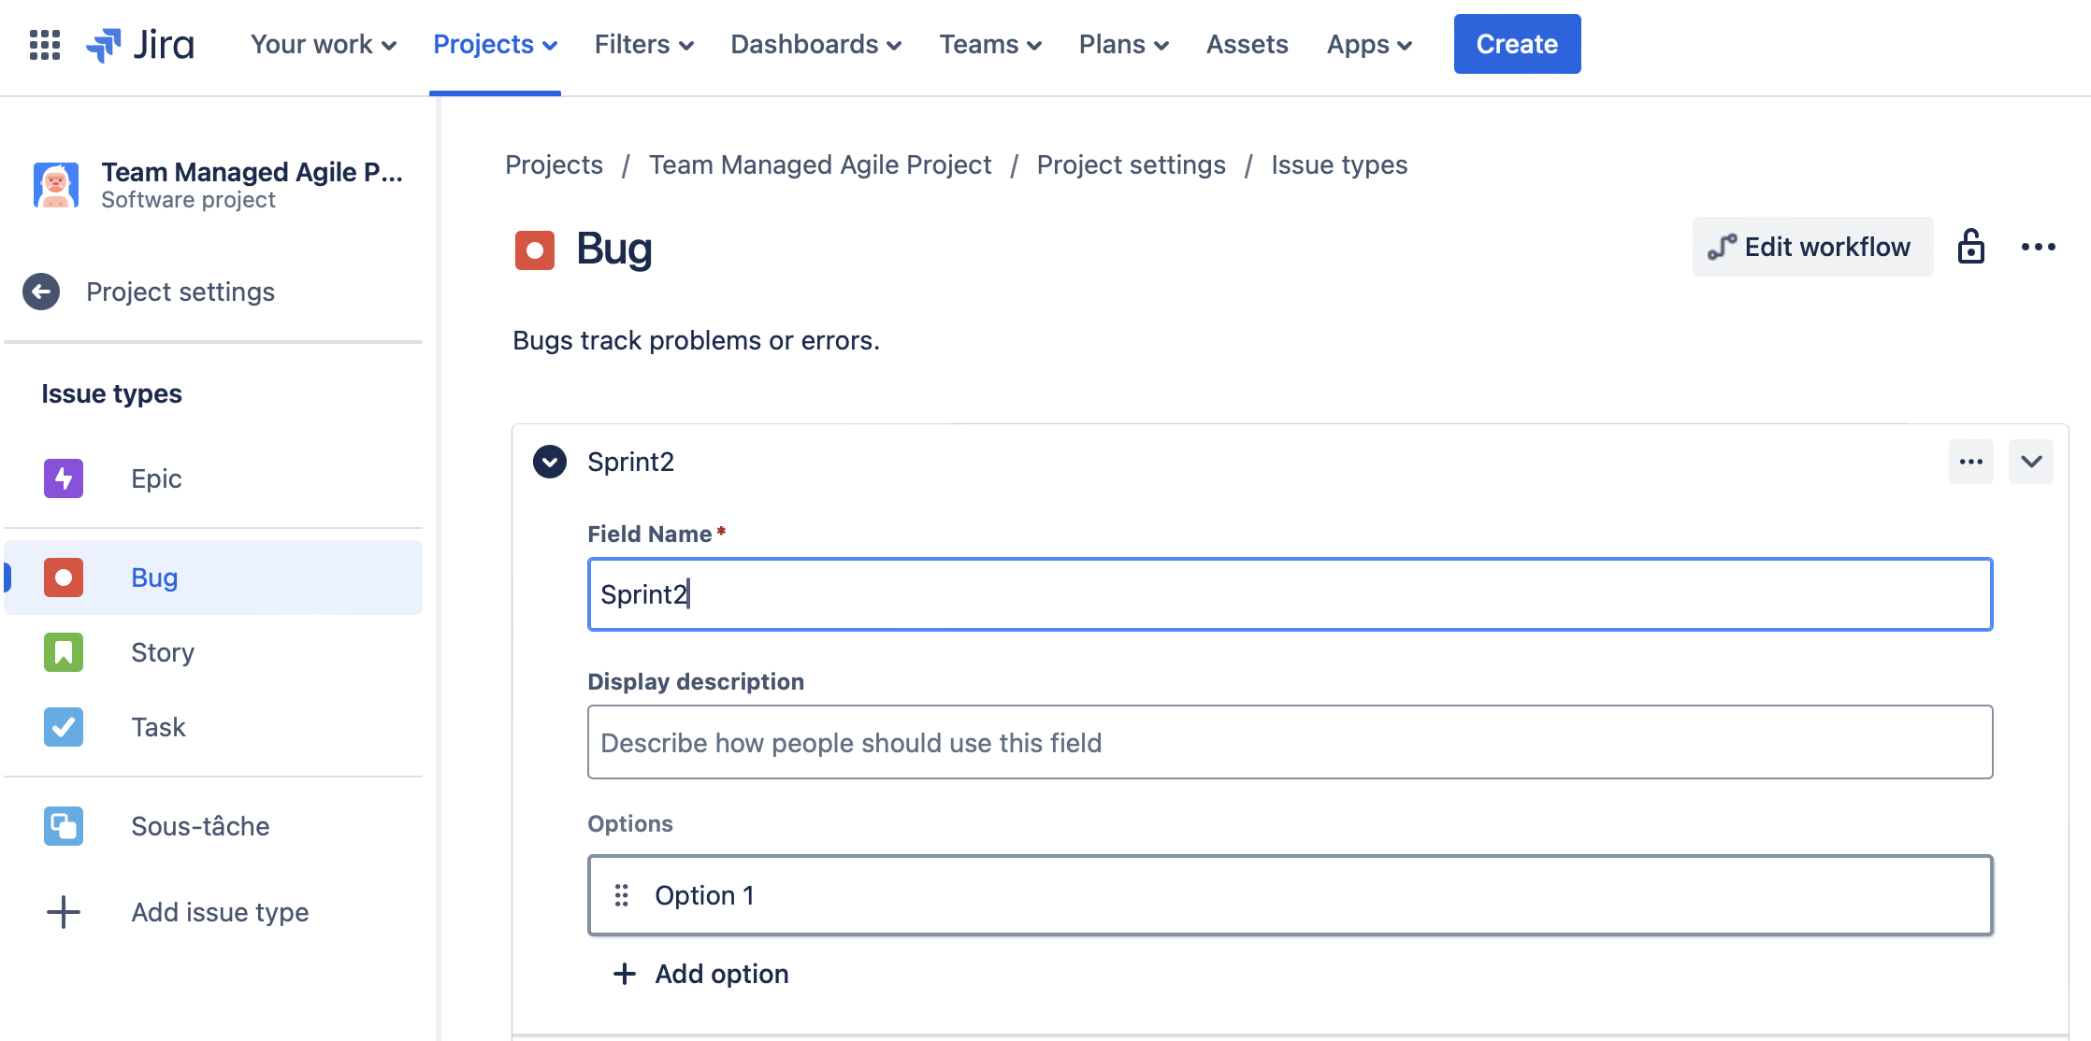Open the Project settings breadcrumb link

[x=1131, y=164]
